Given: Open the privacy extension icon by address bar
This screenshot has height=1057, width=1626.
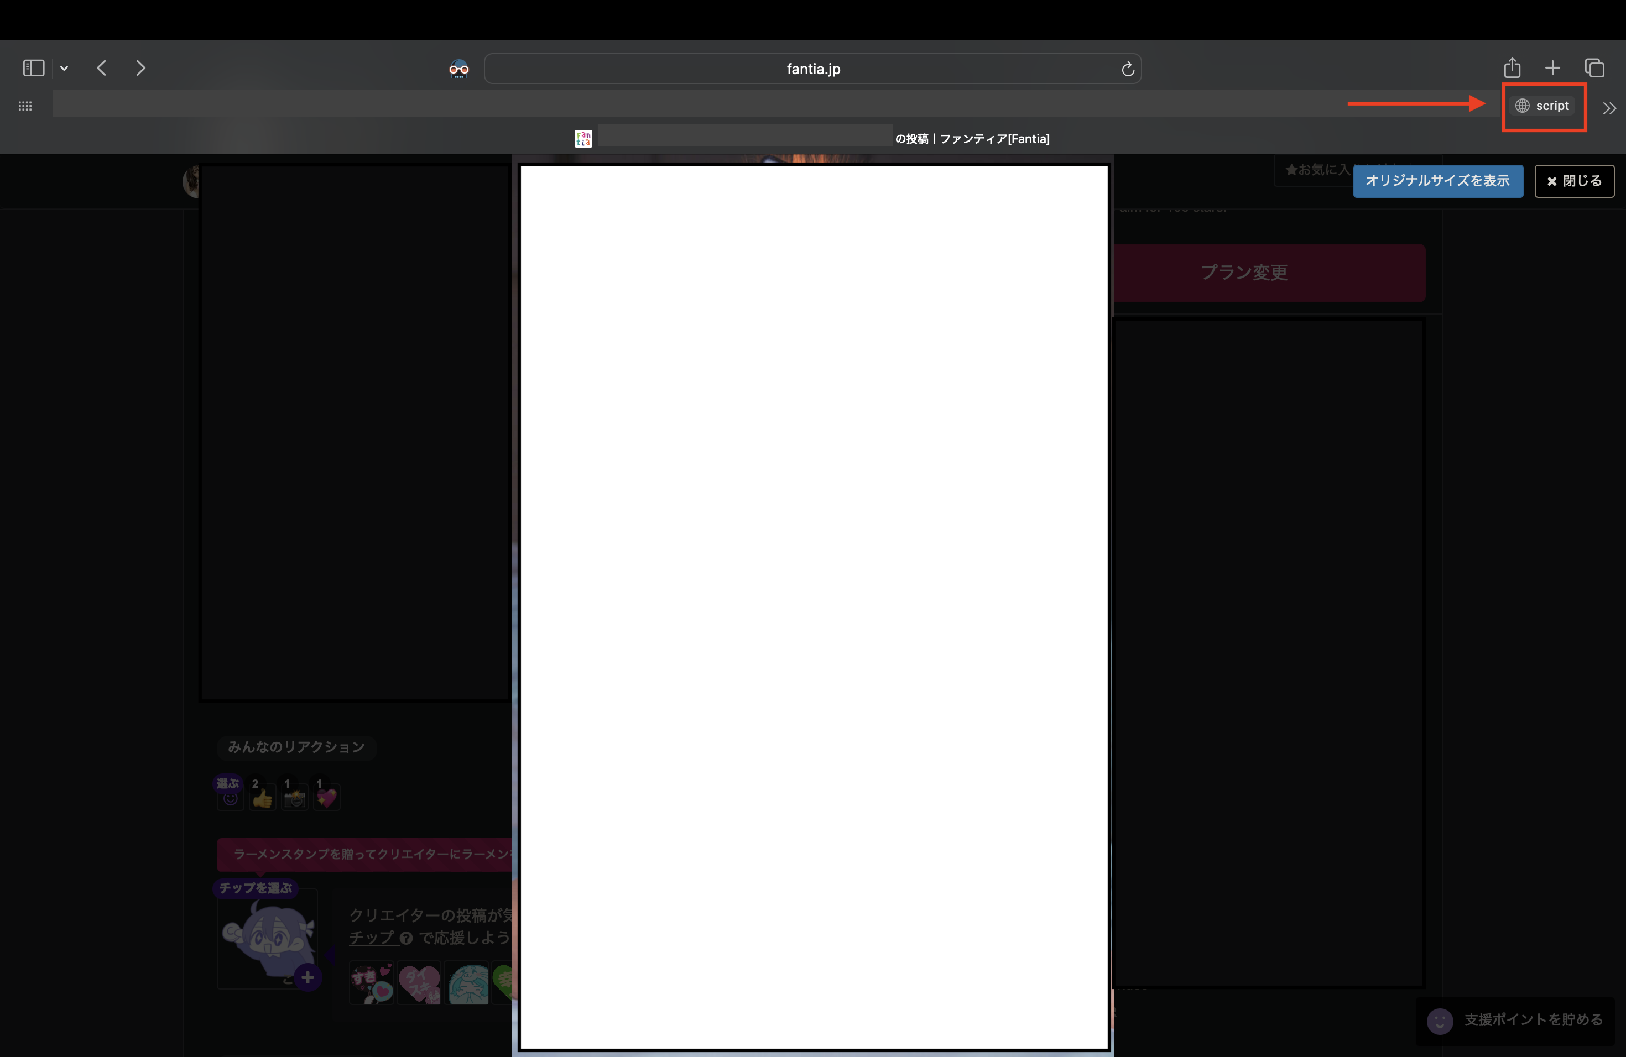Looking at the screenshot, I should point(458,69).
